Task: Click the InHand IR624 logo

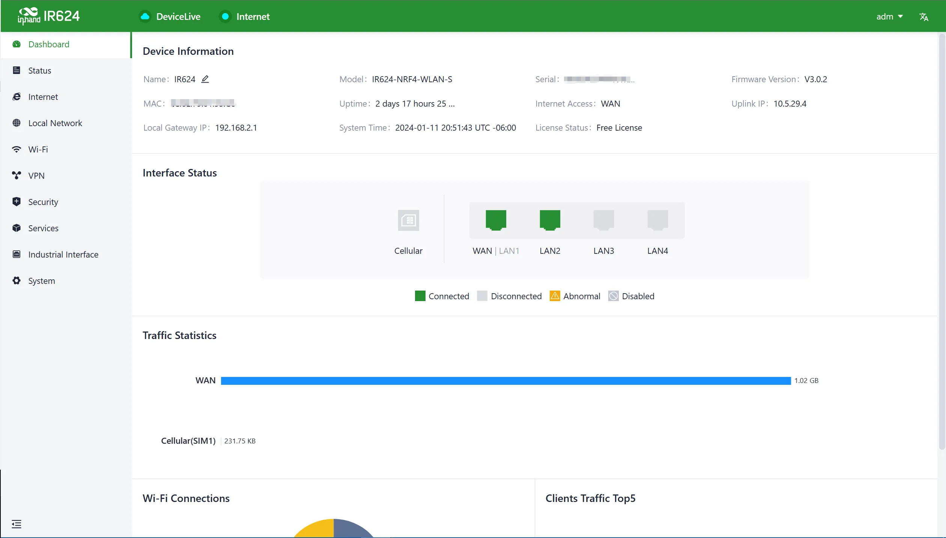Action: coord(49,16)
